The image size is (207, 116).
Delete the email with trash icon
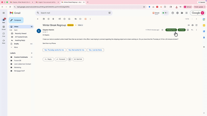(53, 19)
